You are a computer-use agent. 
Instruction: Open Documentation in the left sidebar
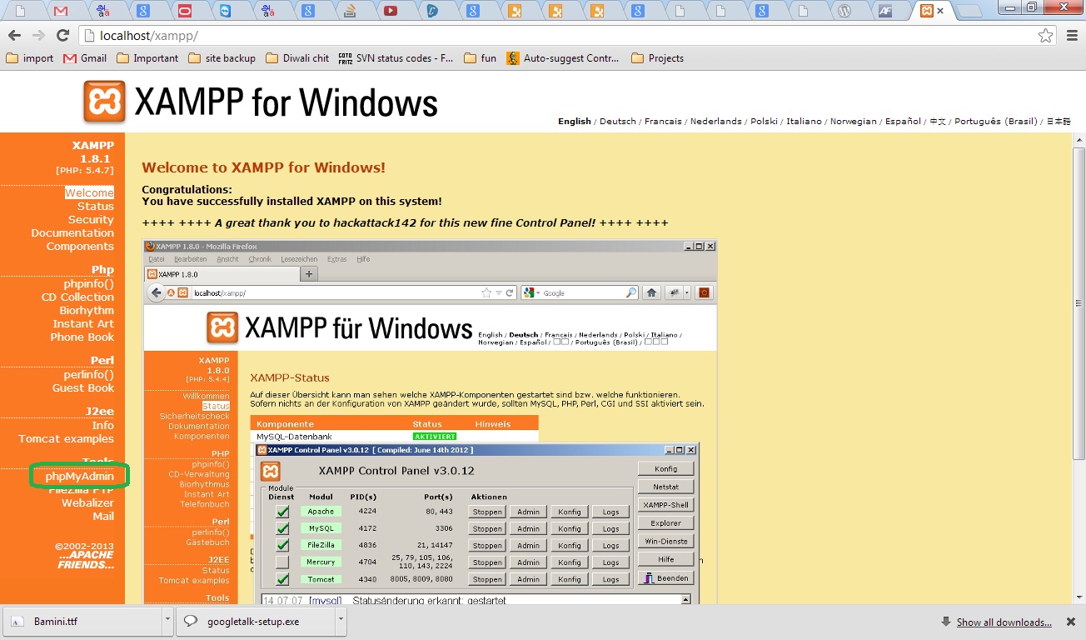tap(72, 233)
